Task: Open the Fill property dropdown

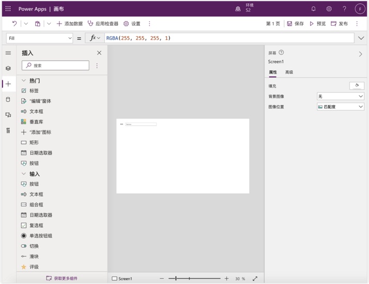Action: (x=39, y=38)
